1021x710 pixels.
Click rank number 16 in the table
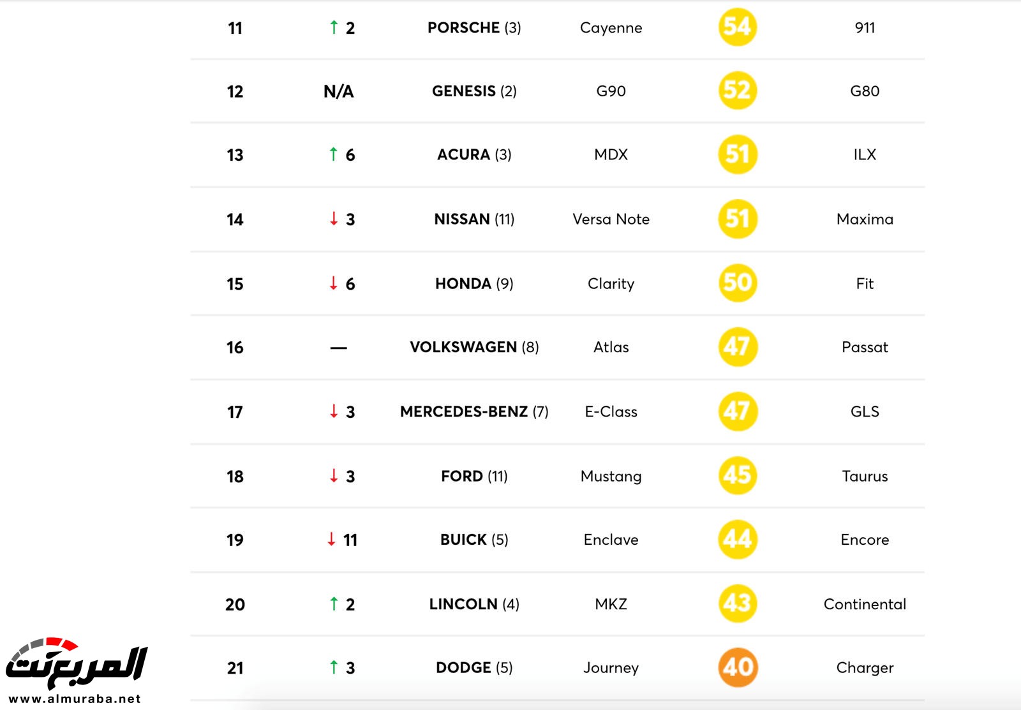coord(235,348)
